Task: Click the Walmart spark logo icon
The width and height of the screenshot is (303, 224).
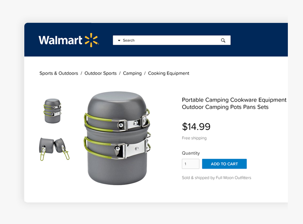Action: [92, 40]
